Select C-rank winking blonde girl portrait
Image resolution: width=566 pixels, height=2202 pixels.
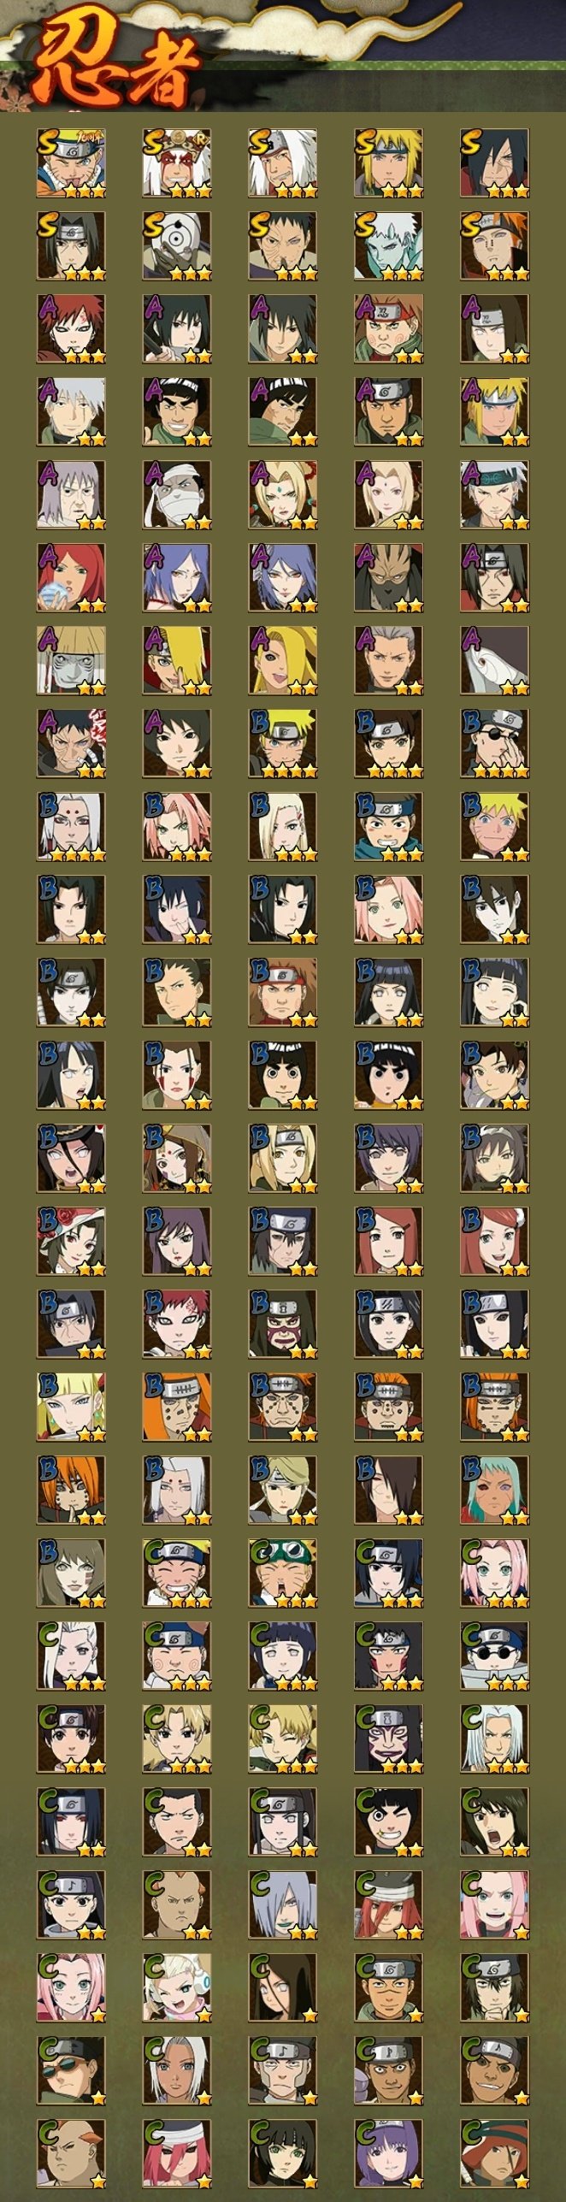283,1739
